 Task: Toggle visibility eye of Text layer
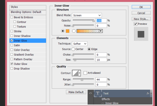[91, 93]
